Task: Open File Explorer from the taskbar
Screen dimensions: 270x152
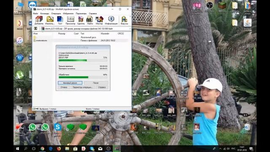Action: [67, 149]
